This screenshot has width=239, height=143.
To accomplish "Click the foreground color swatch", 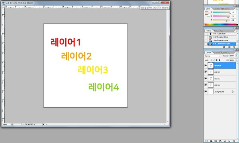I will point(206,13).
